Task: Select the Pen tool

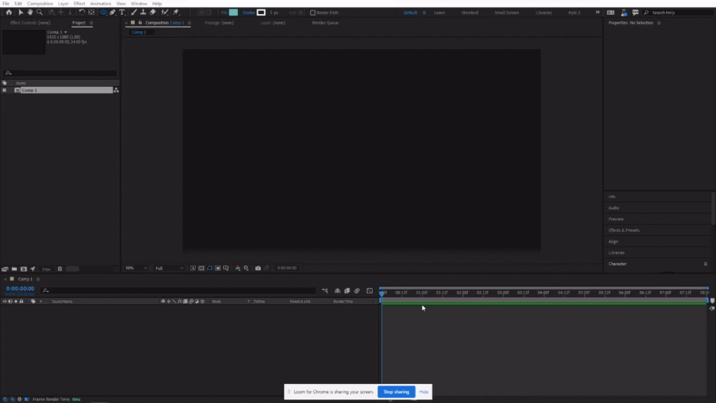Action: 113,13
